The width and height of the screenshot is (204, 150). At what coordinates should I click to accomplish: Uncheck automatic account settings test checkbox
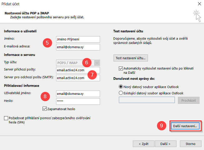click(121, 68)
